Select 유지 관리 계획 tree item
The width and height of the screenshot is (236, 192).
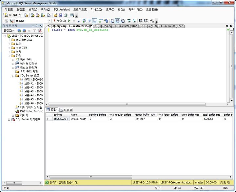tap(27, 72)
